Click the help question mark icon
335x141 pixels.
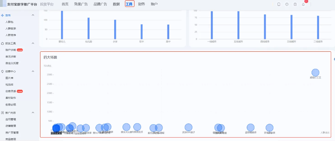(x=287, y=4)
